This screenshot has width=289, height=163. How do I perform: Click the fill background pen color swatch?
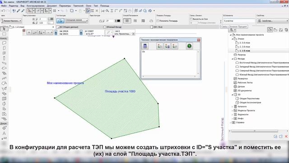click(51, 23)
